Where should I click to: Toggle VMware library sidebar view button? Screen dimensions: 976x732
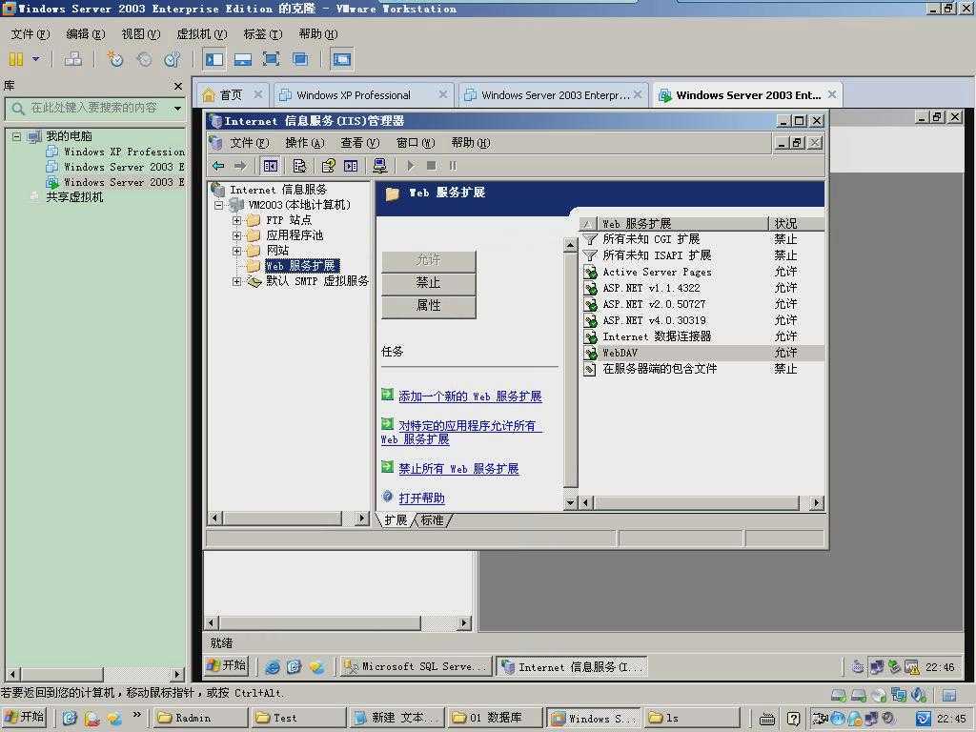214,59
